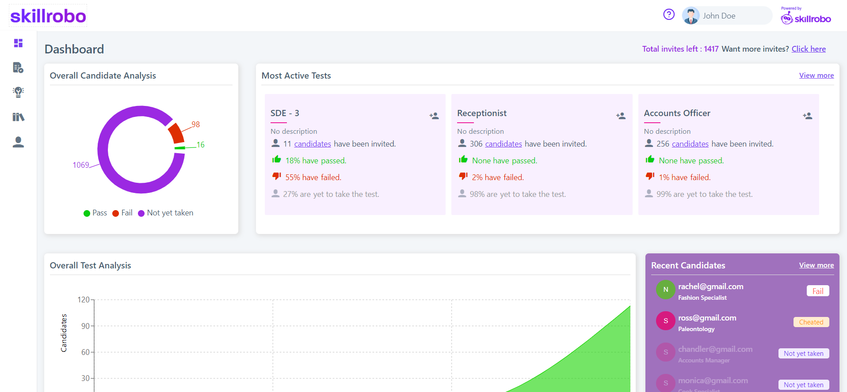Click the thumbs-down icon for 2% have failed

(463, 177)
